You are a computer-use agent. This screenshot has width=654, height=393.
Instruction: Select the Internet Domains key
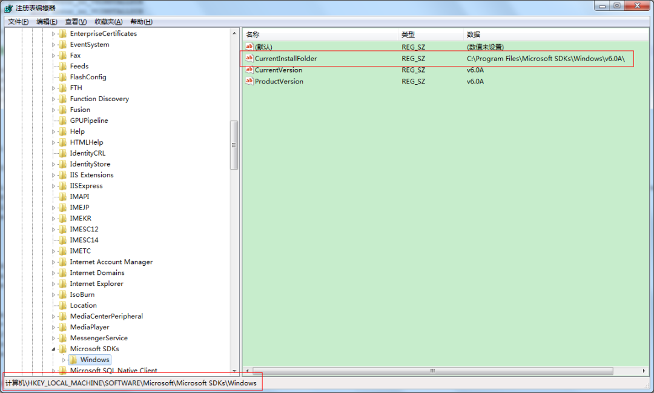point(97,273)
